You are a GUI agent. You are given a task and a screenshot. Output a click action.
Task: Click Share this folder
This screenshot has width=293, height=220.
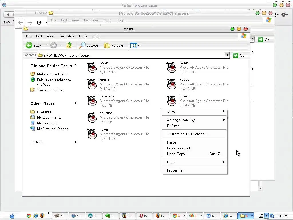coord(50,90)
